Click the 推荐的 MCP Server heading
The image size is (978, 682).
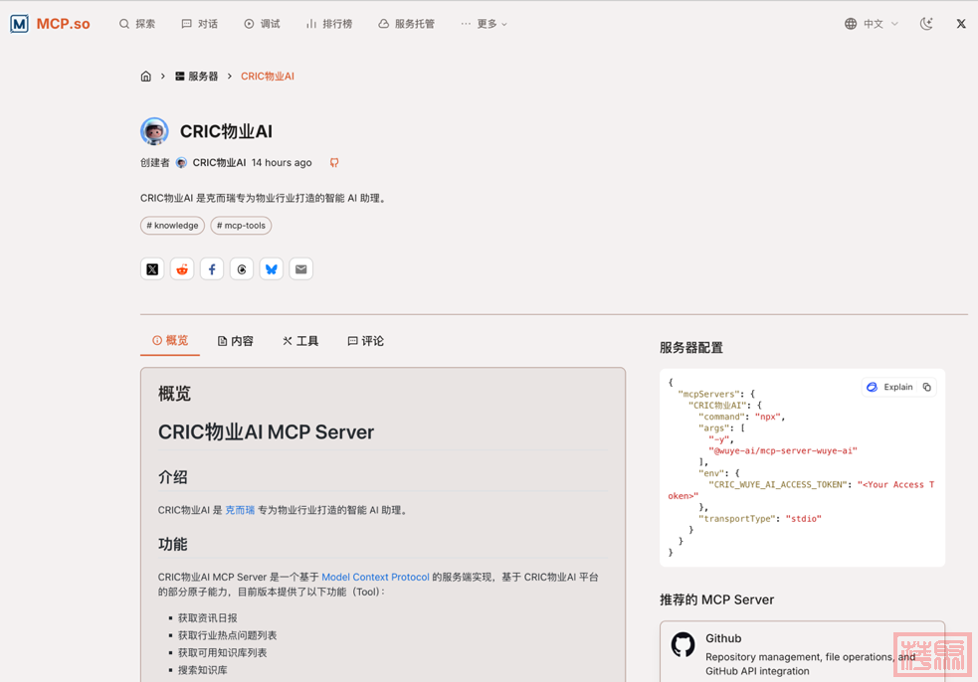716,599
